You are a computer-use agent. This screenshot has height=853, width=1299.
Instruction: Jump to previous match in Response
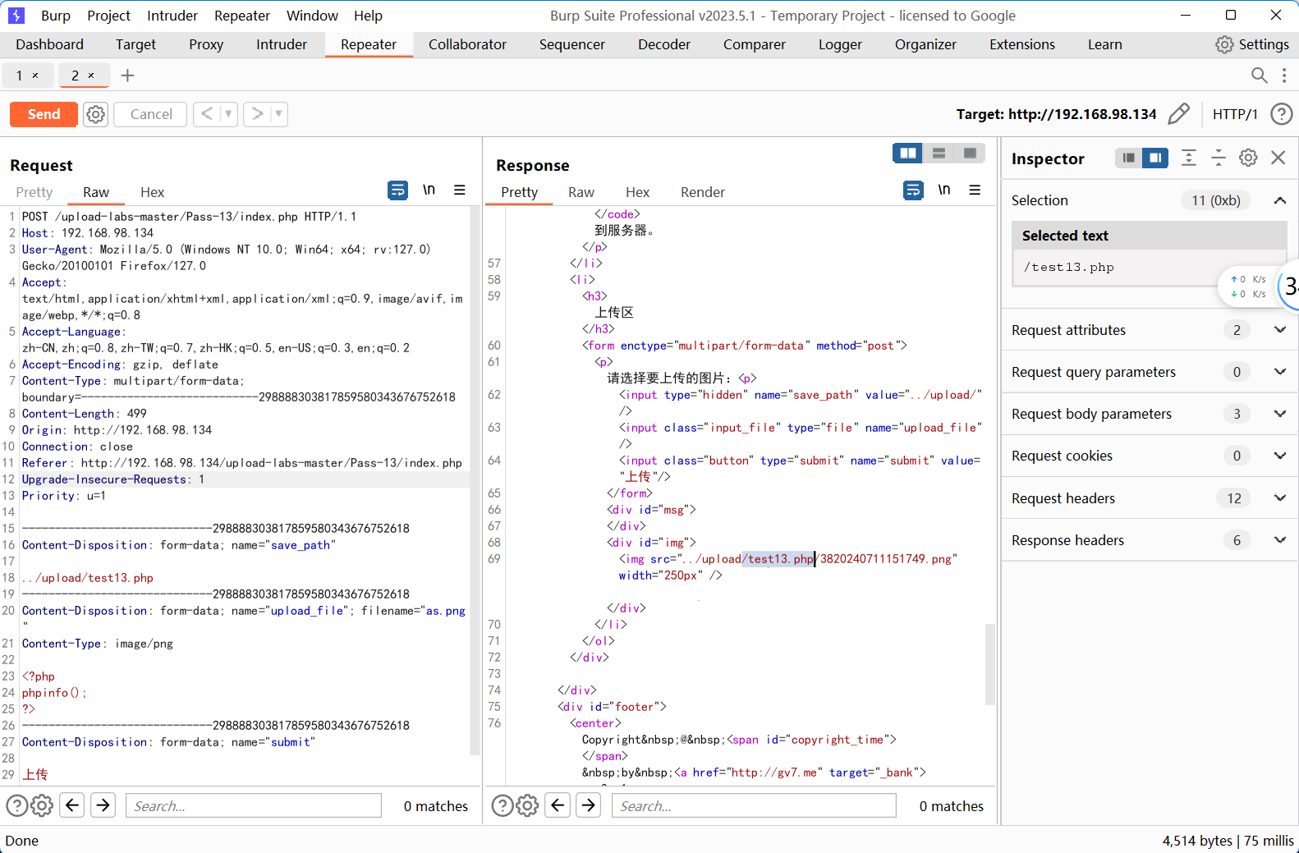[558, 805]
